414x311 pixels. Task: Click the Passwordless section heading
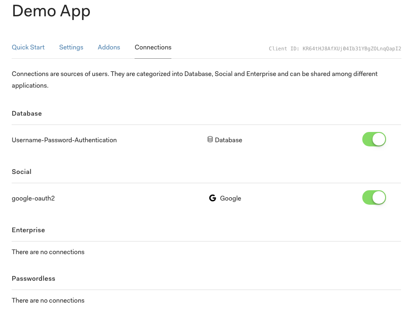point(34,278)
